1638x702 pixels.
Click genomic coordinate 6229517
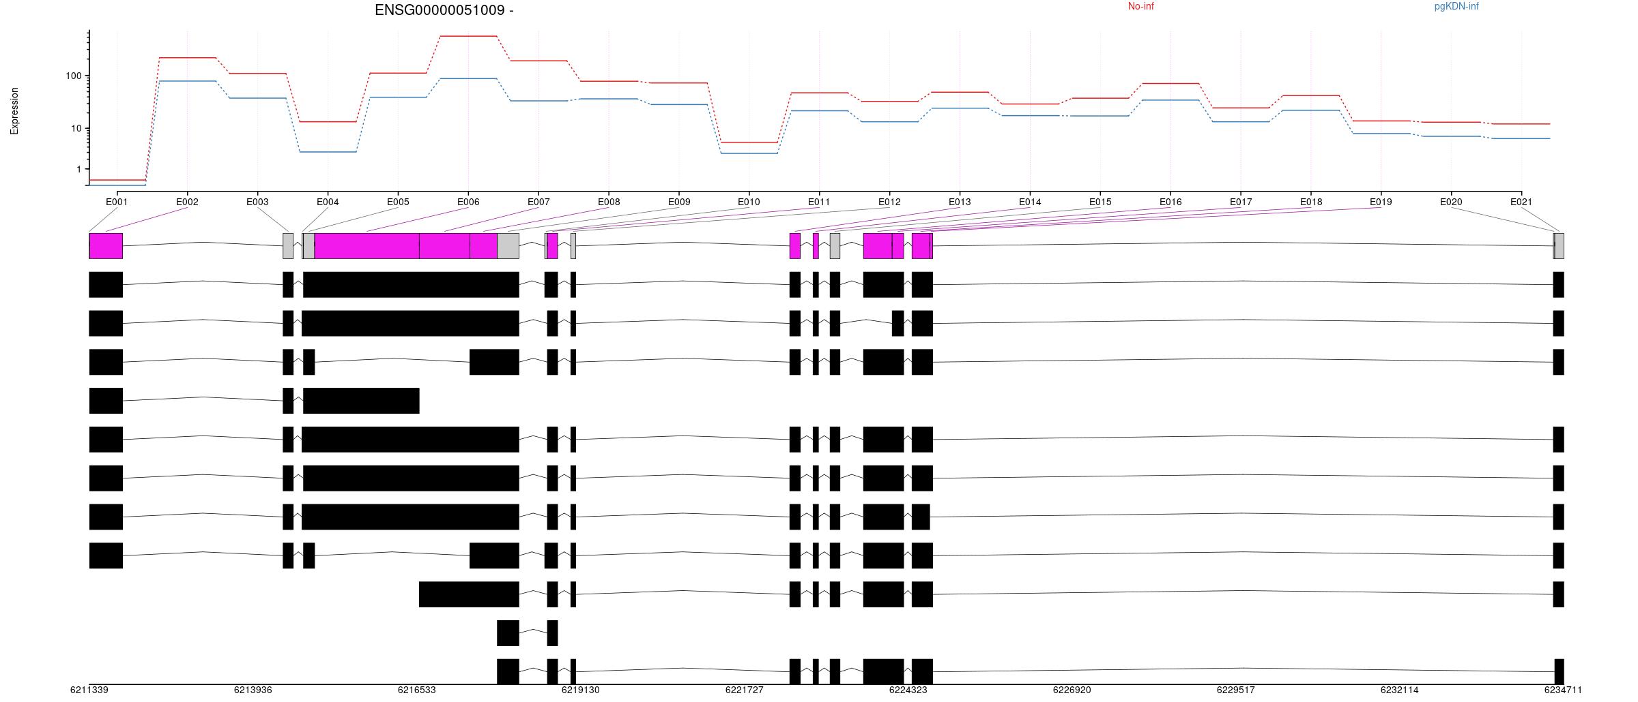coord(1236,690)
